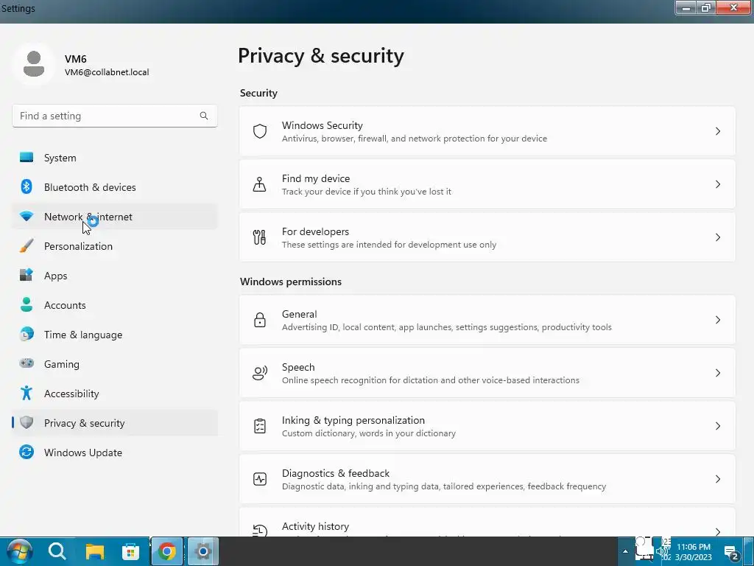754x566 pixels.
Task: Click the Diagnostics & feedback pulse icon
Action: 260,479
